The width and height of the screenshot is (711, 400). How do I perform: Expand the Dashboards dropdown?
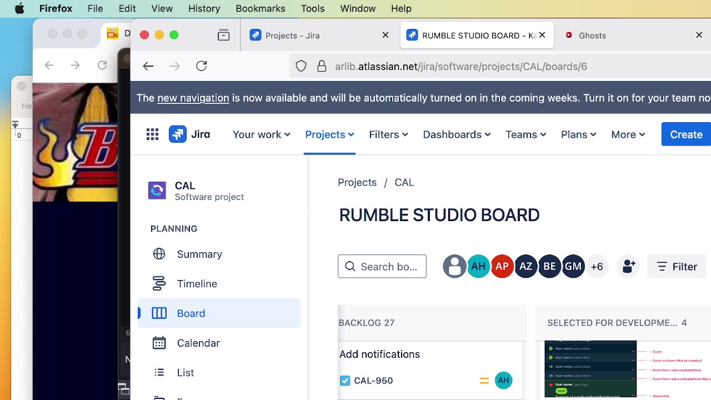457,134
